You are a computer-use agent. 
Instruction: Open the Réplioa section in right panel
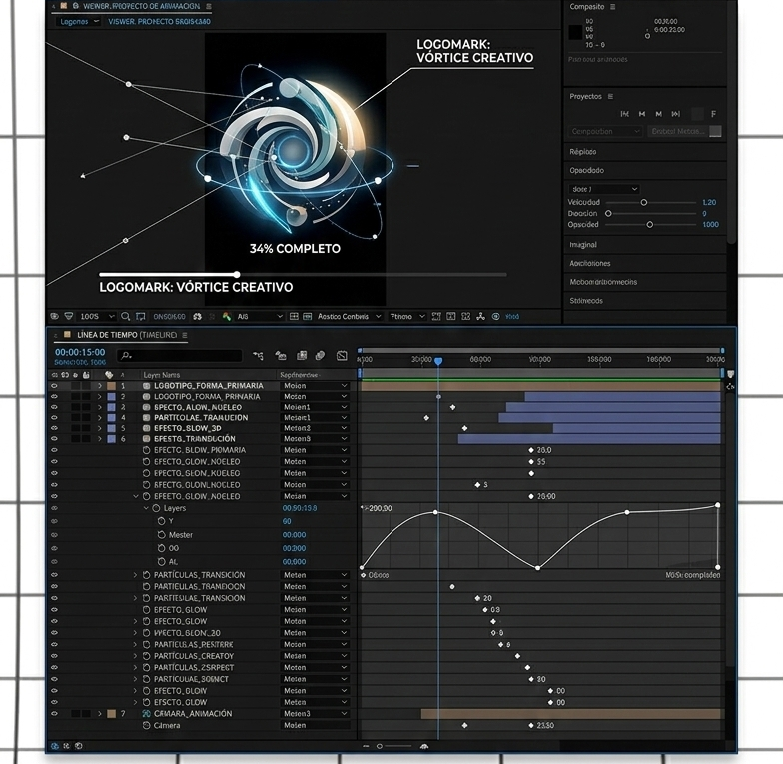[x=583, y=152]
